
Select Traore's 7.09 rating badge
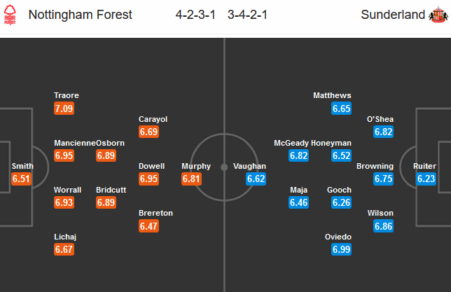64,109
